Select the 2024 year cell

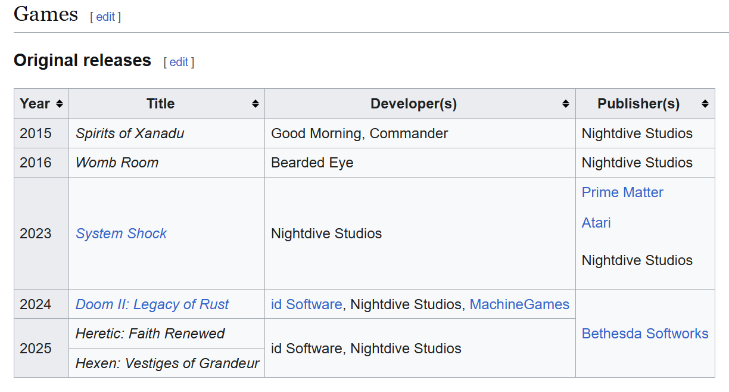tap(41, 304)
